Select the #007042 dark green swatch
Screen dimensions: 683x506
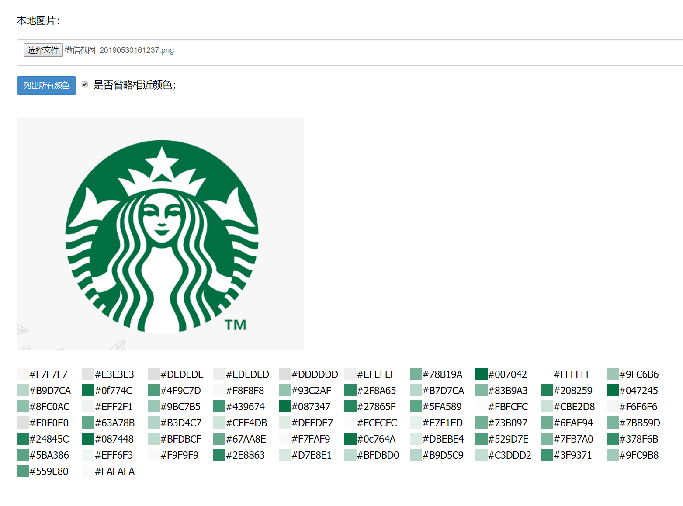pos(482,374)
